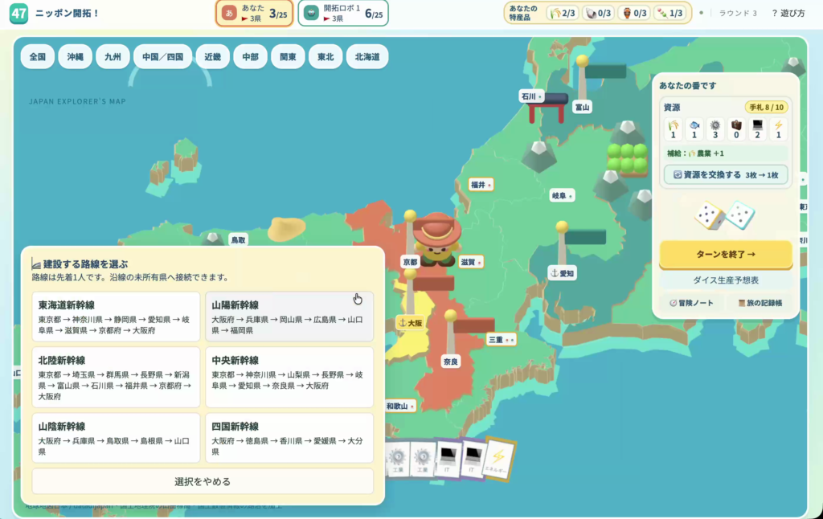
Task: Click 資源を交換する exchange button
Action: click(726, 175)
